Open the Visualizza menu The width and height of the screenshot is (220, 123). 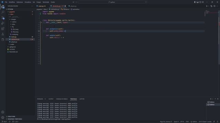click(x=28, y=2)
